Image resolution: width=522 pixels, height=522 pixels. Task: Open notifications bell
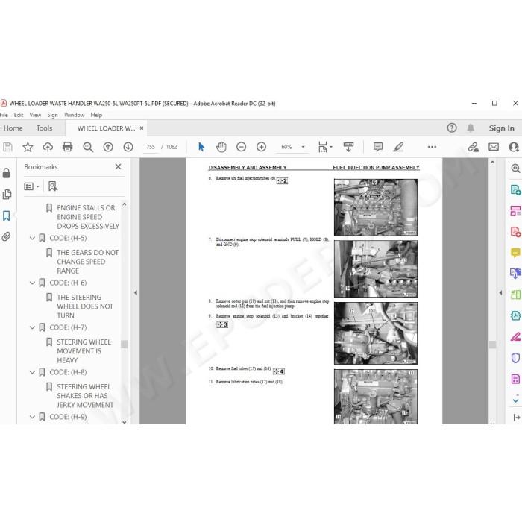point(471,128)
